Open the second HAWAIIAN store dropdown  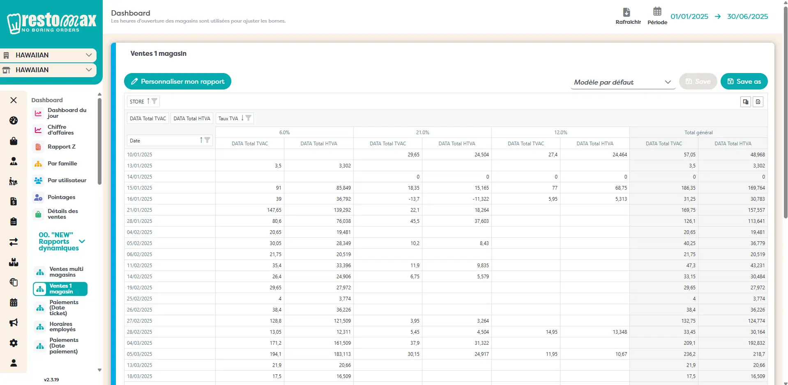pos(48,70)
